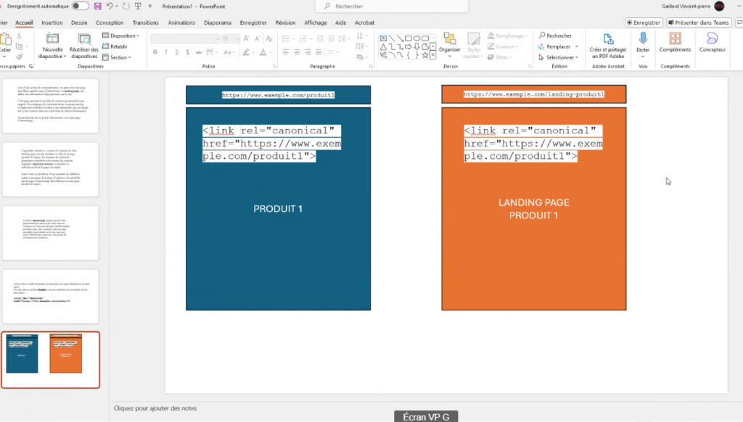The image size is (743, 422).
Task: Toggle the Enregistrement automatique switch
Action: coord(81,6)
